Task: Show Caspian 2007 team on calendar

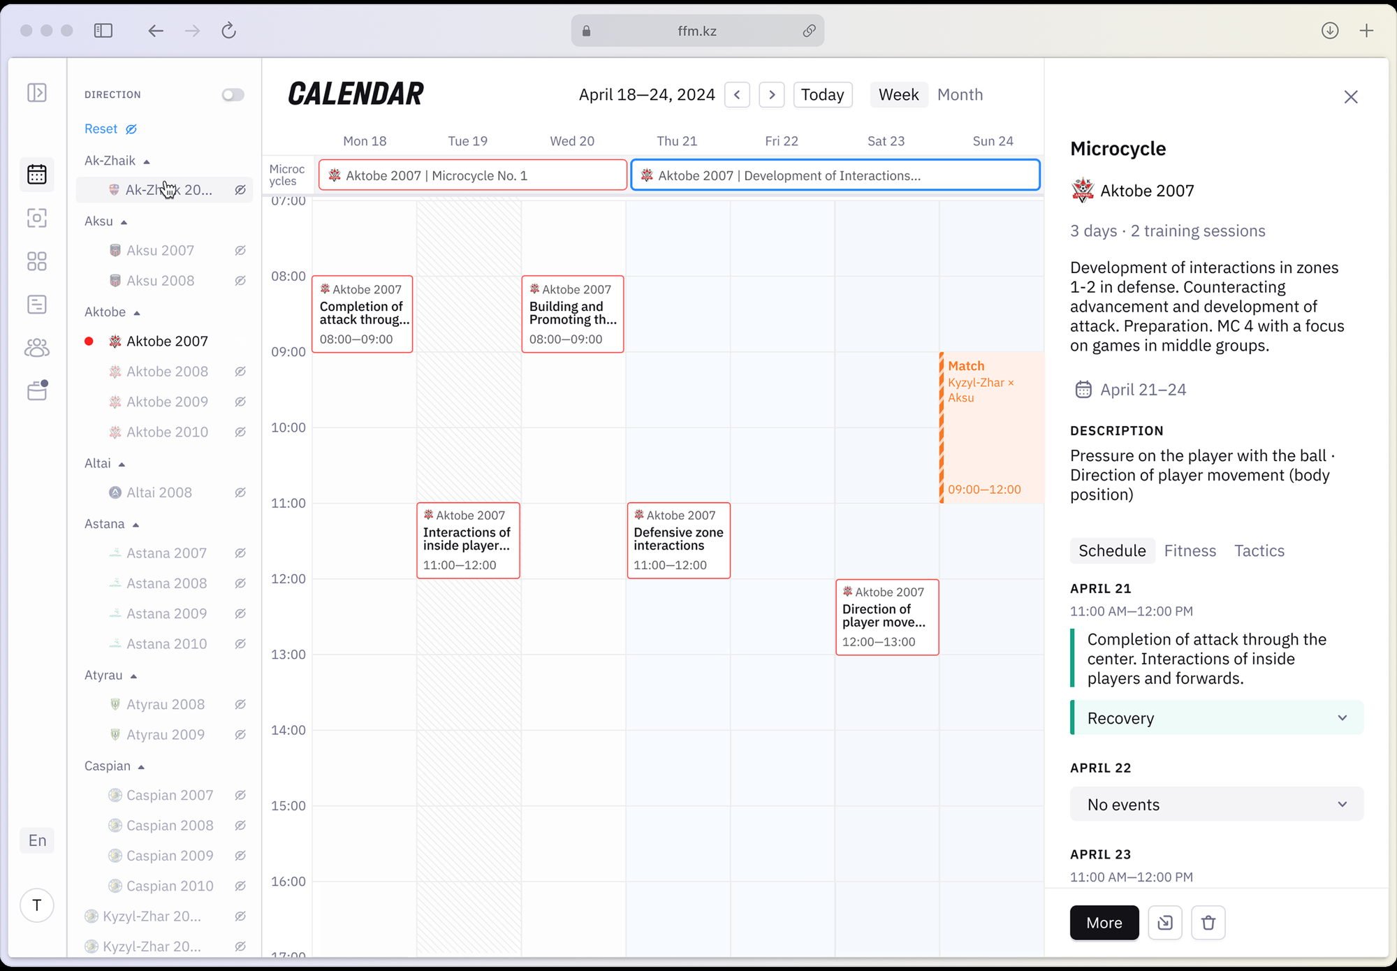Action: [x=240, y=796]
